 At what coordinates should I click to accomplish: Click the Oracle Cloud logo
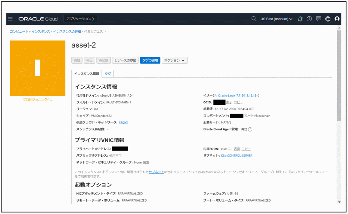click(38, 19)
